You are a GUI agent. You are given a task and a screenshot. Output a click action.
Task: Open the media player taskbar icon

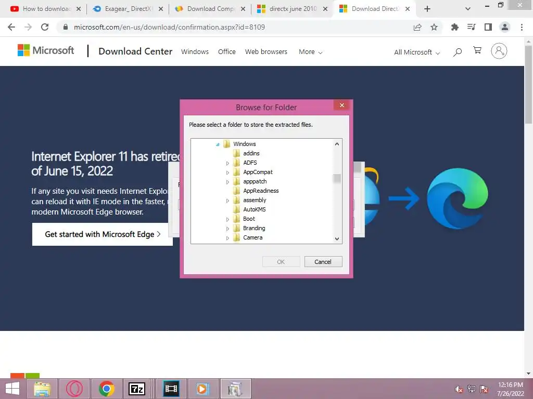coord(202,389)
